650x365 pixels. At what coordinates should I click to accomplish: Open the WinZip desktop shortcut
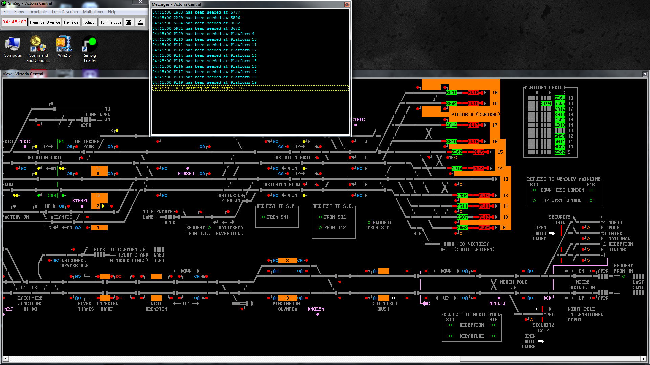tap(64, 47)
